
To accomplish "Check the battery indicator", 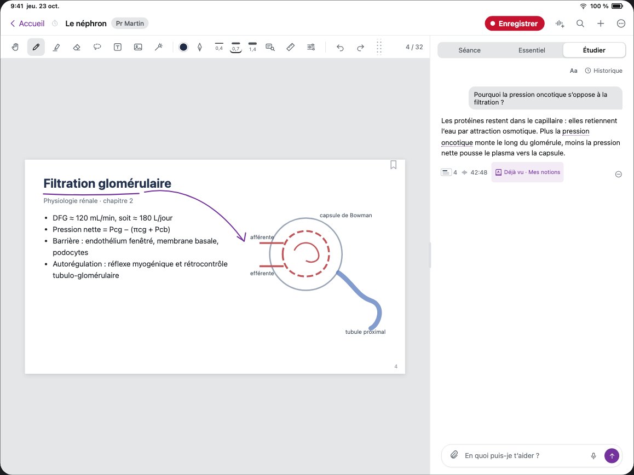I will click(x=618, y=6).
